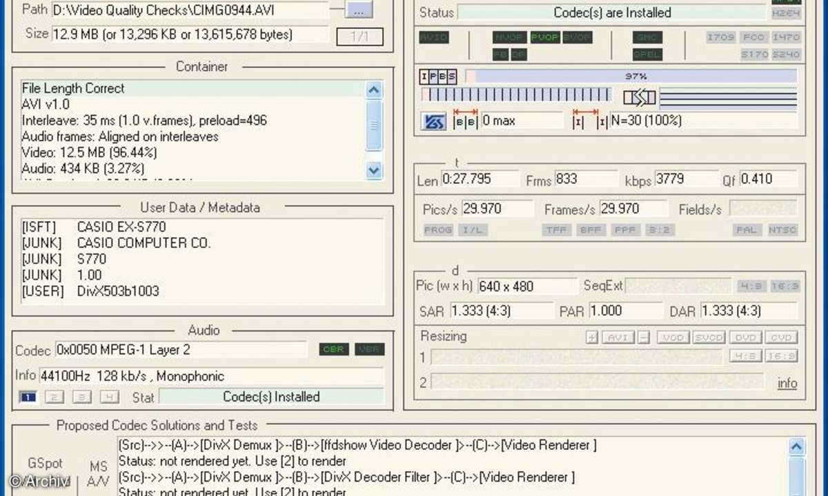The image size is (828, 496).
Task: Click the B-B frame distance icon
Action: click(x=465, y=121)
